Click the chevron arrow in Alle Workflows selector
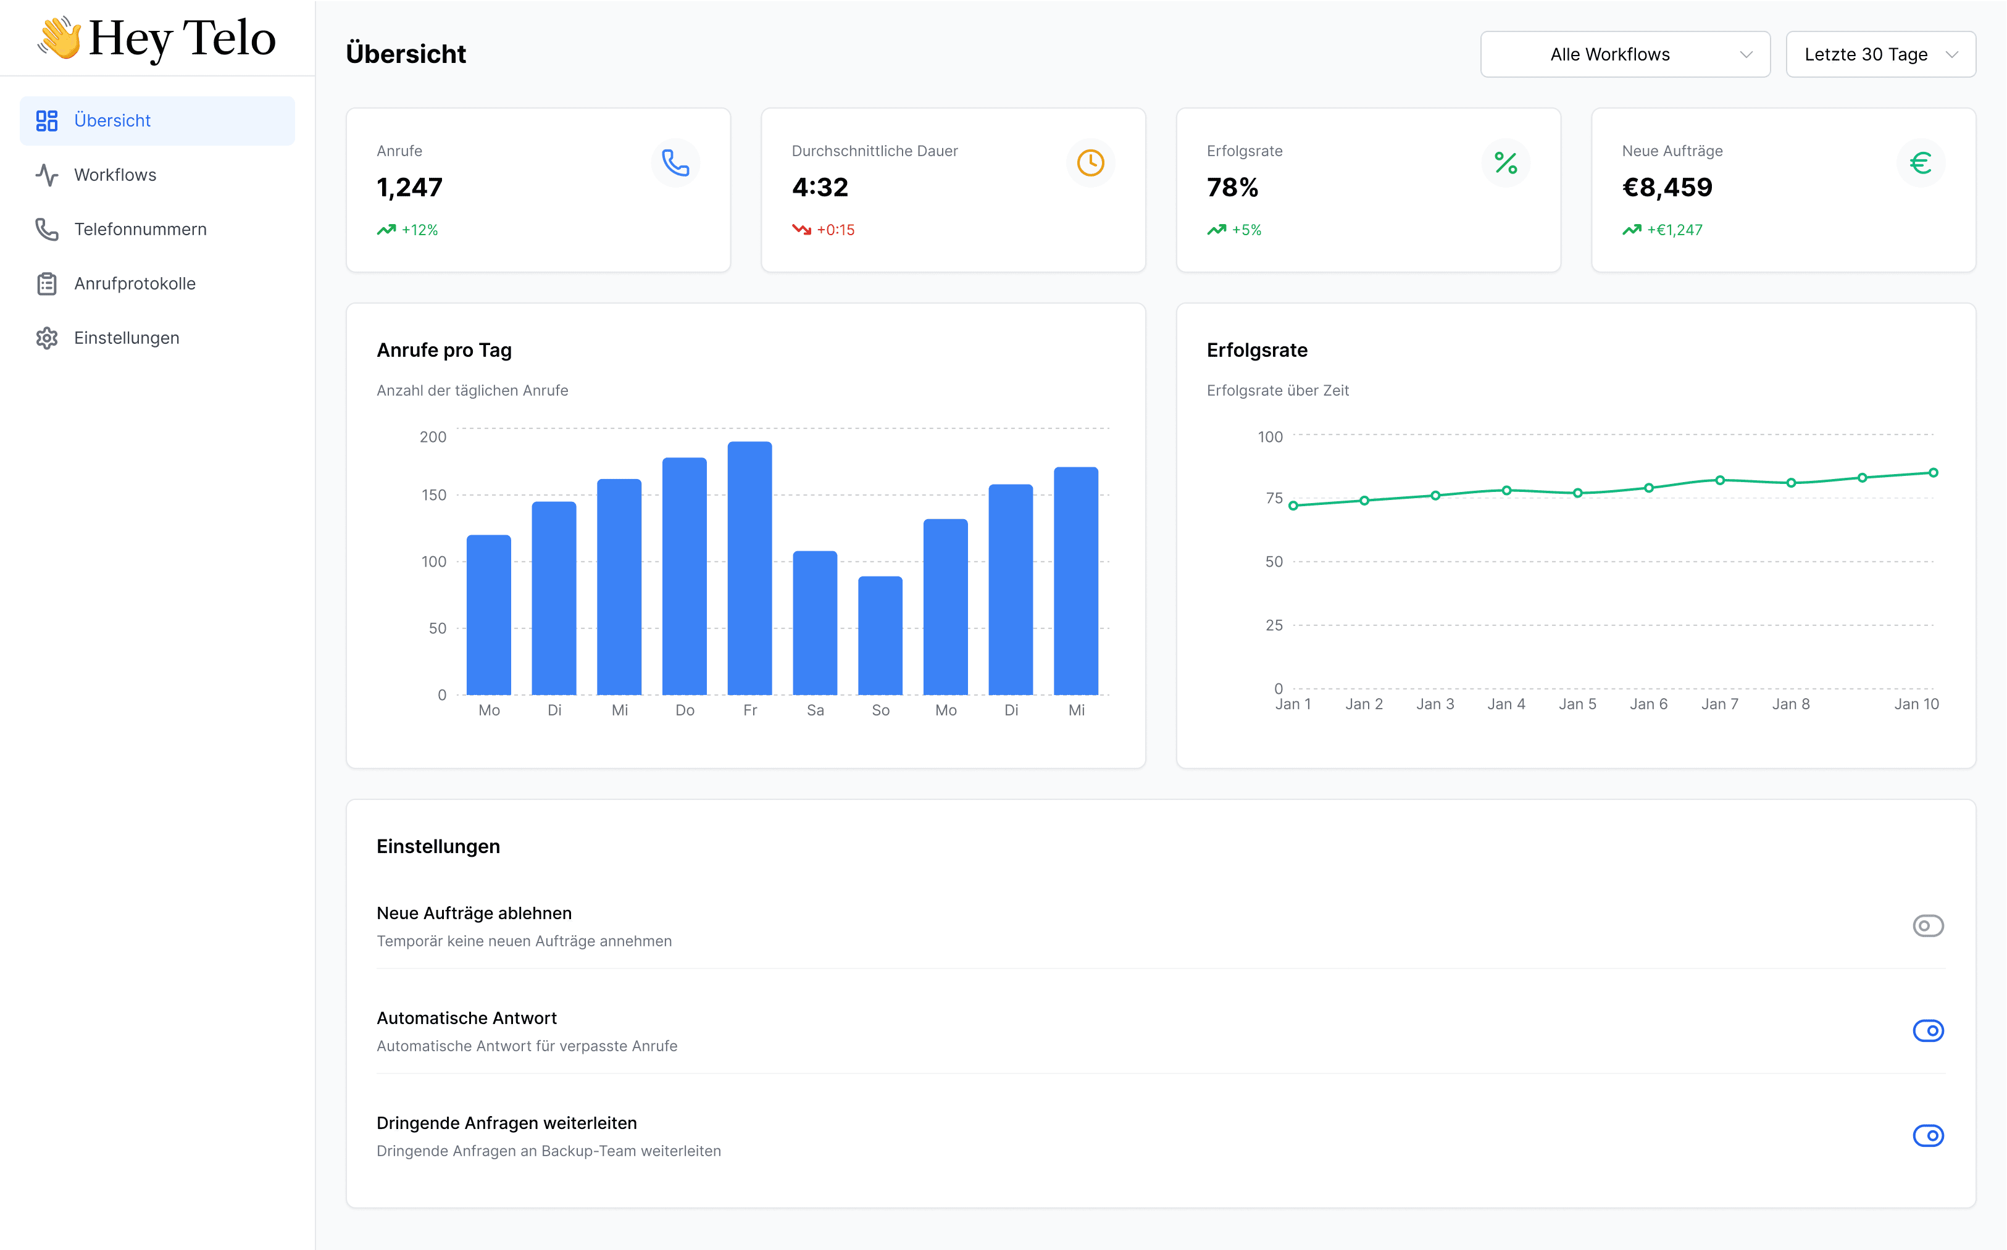The image size is (2007, 1250). coord(1746,54)
